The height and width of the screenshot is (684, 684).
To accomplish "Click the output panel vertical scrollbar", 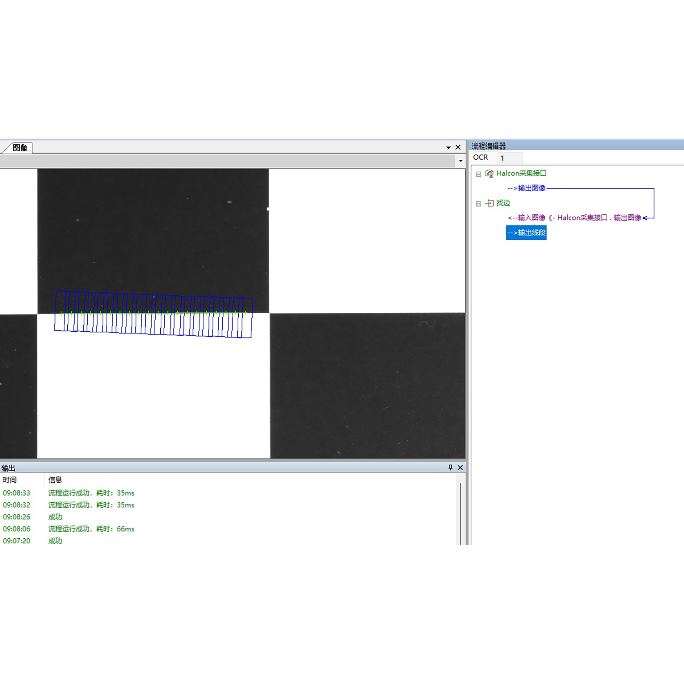I will pos(460,513).
